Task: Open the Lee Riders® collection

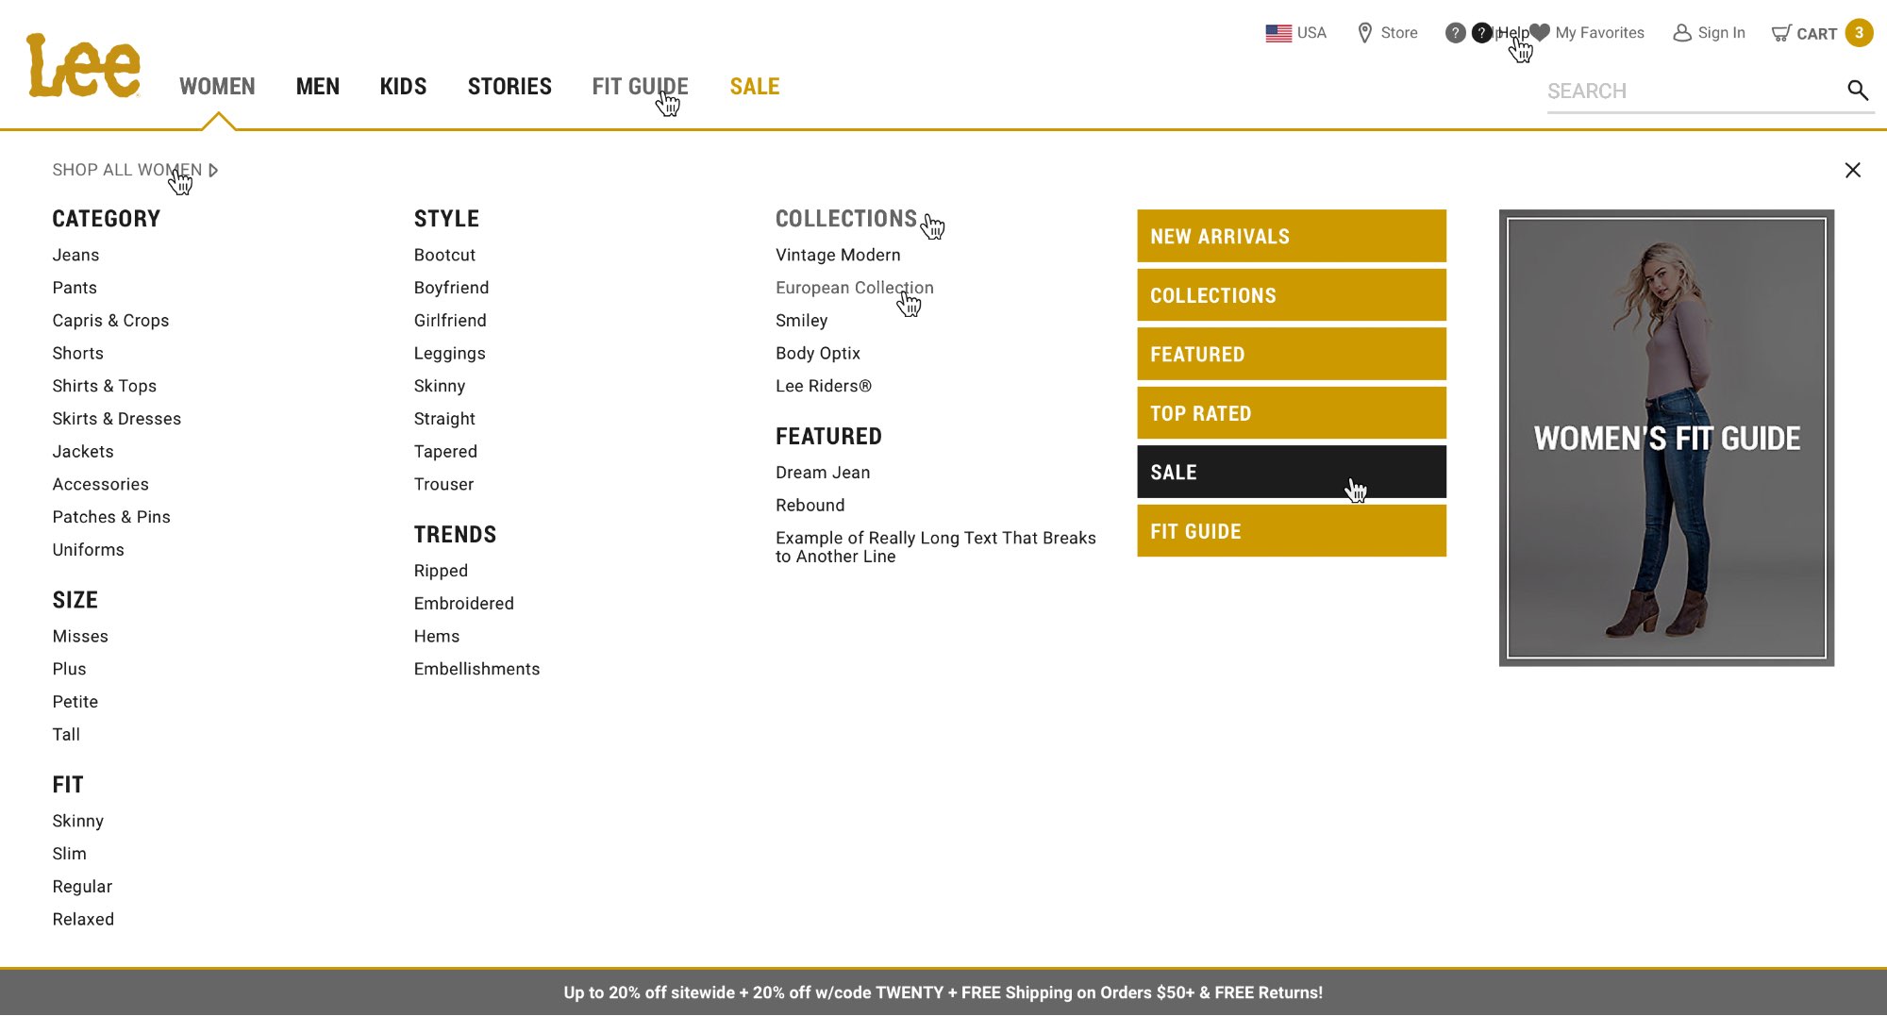Action: (x=823, y=386)
